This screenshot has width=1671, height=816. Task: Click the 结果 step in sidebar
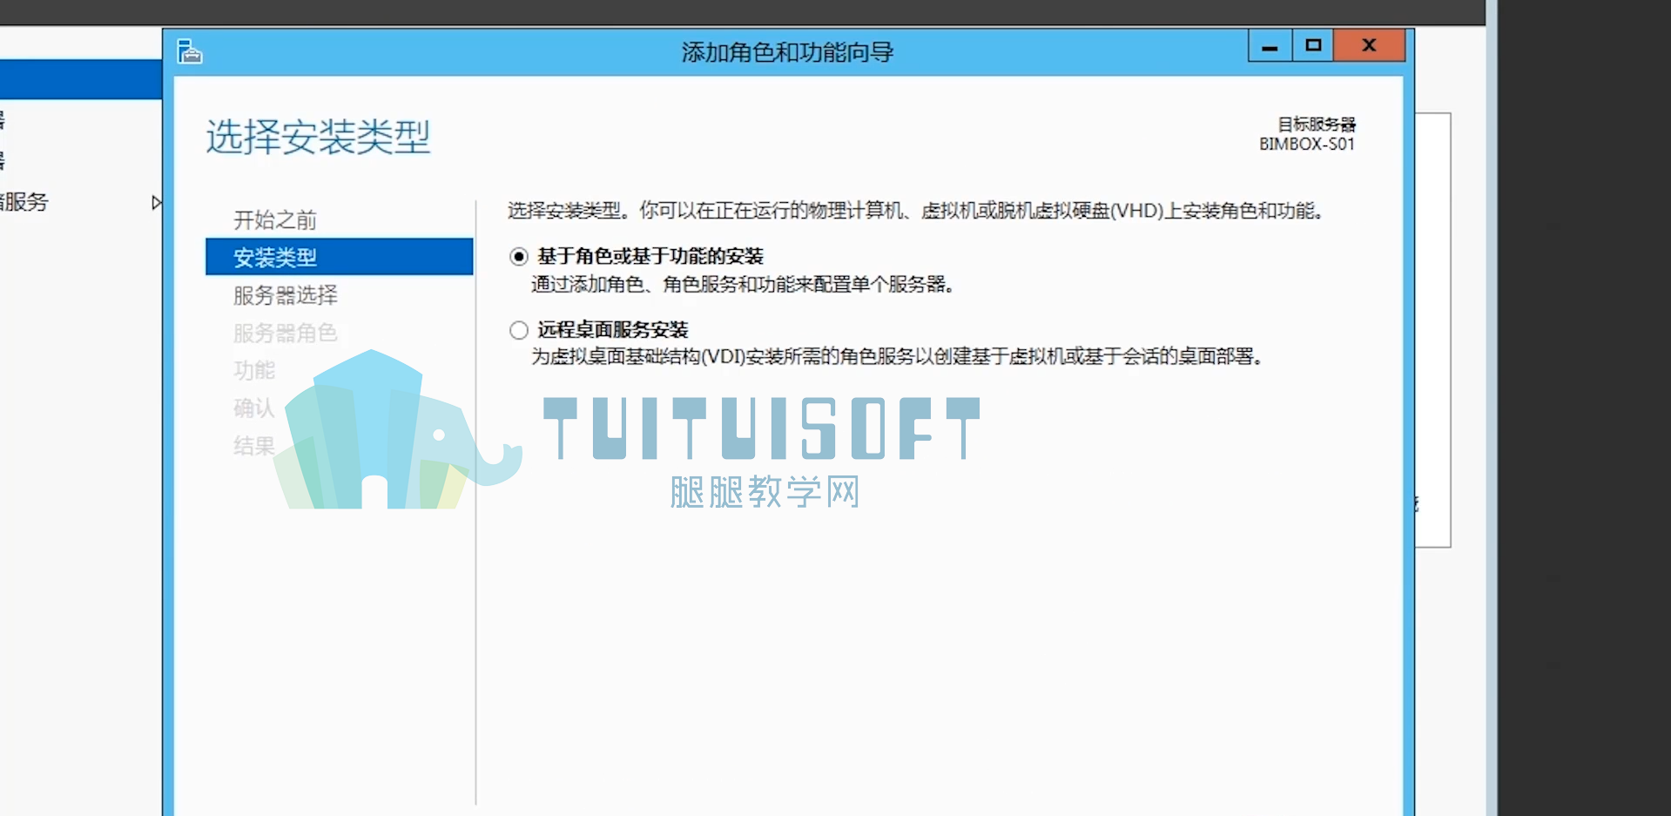coord(254,446)
